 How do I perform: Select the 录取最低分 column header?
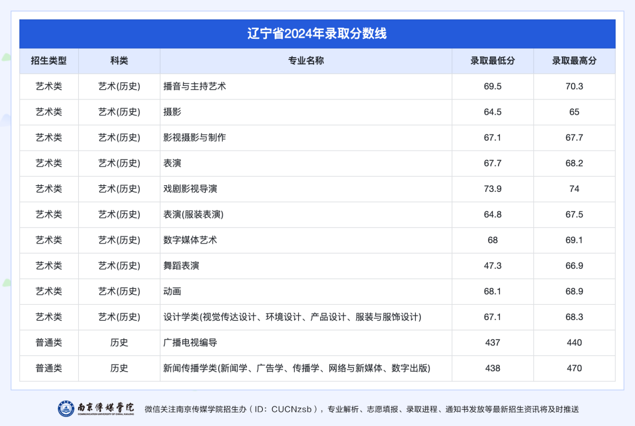coord(493,61)
